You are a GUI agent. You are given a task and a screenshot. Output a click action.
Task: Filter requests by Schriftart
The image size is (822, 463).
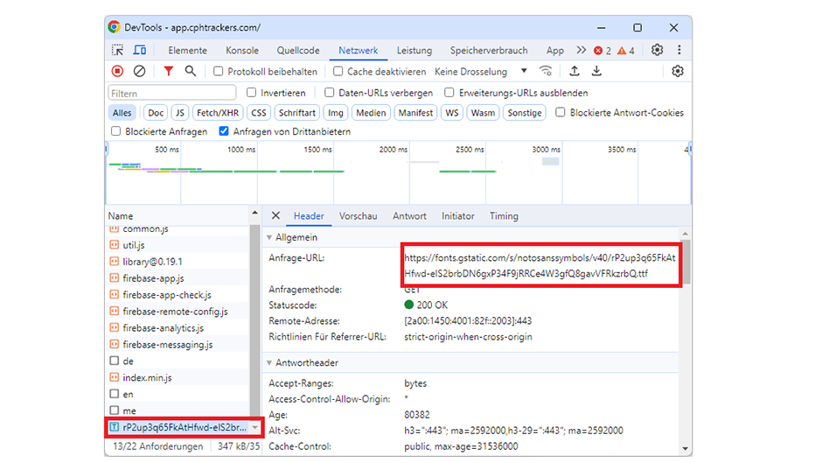click(x=296, y=112)
